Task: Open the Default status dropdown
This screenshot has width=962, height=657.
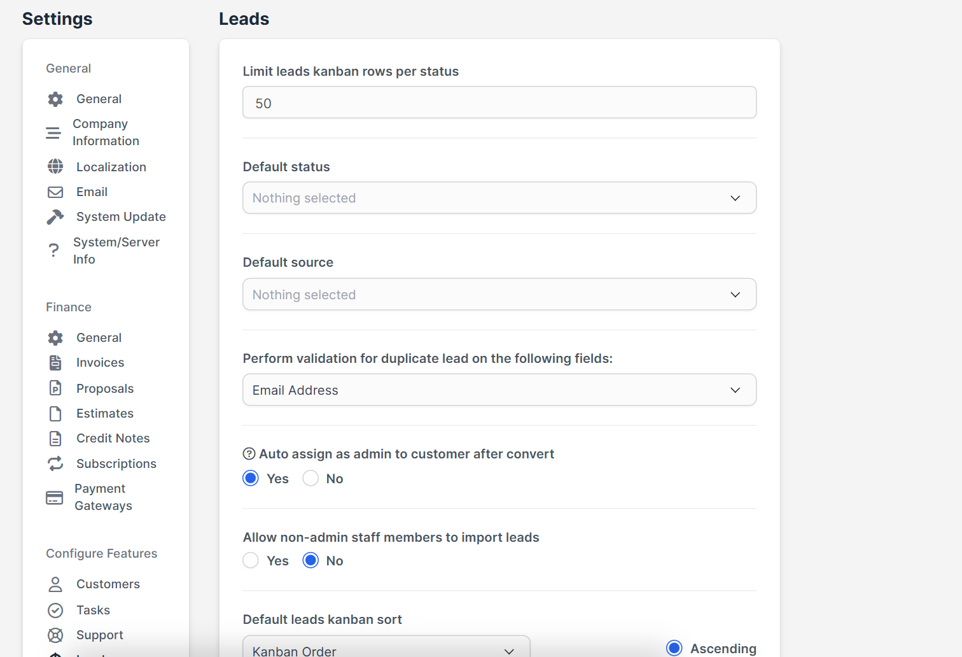Action: pos(499,198)
